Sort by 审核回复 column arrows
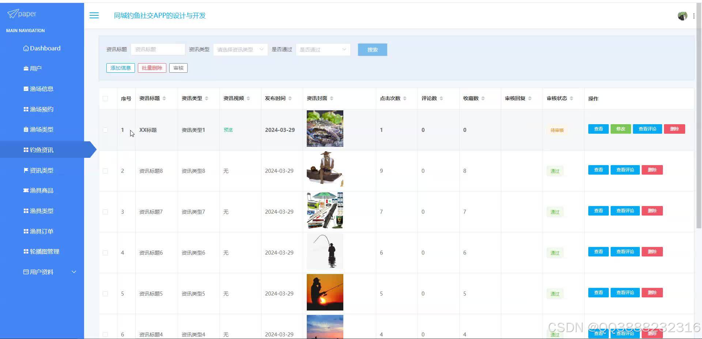The image size is (702, 339). click(530, 98)
